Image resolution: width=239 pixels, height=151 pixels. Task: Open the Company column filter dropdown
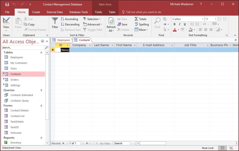click(x=90, y=45)
